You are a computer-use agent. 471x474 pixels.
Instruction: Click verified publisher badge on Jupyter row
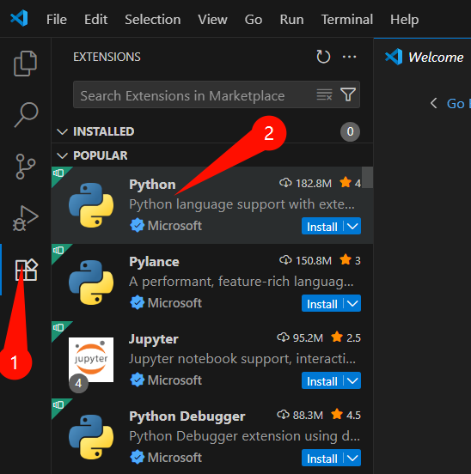[x=137, y=380]
